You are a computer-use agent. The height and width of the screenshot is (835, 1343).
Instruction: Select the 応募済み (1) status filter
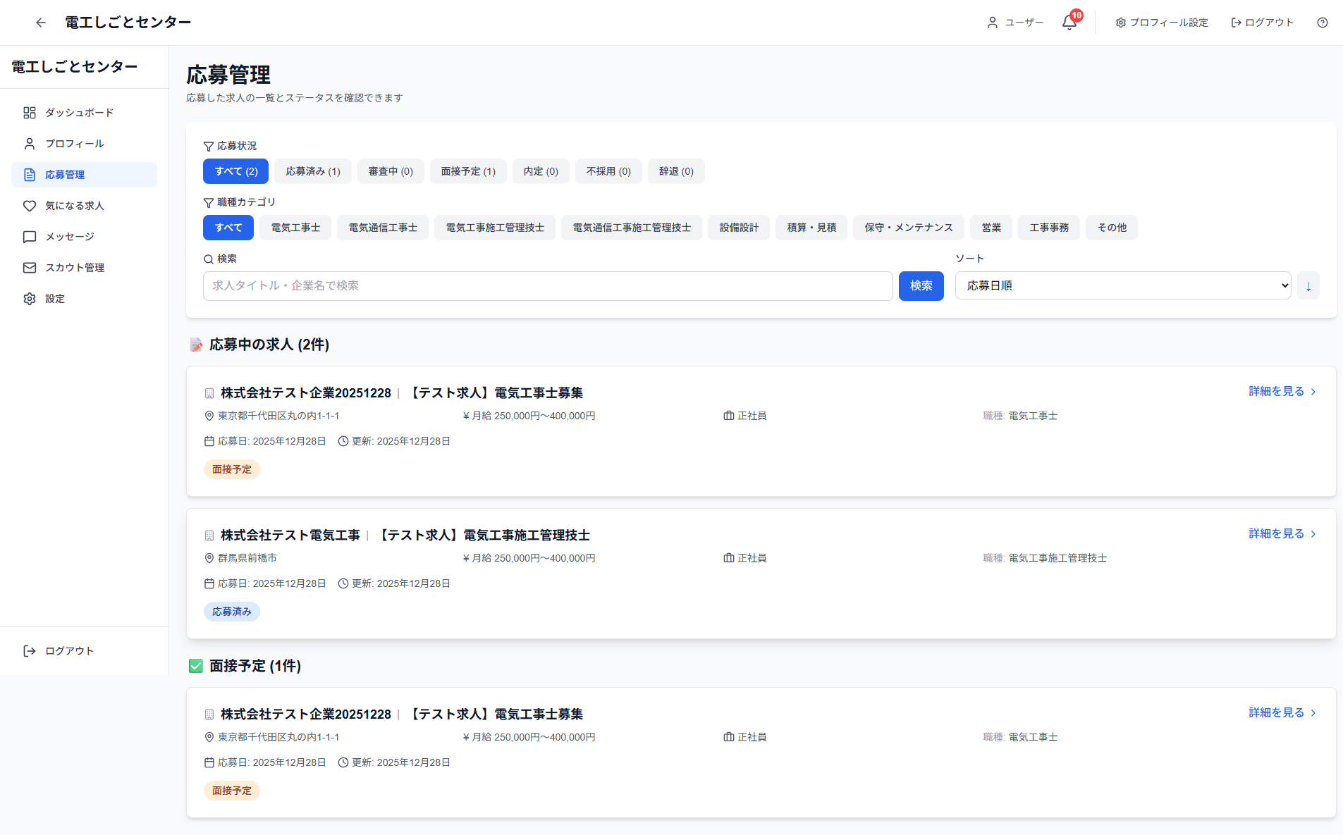click(313, 171)
